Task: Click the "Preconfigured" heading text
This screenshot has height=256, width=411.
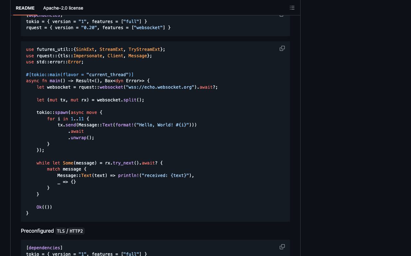Action: pos(37,231)
